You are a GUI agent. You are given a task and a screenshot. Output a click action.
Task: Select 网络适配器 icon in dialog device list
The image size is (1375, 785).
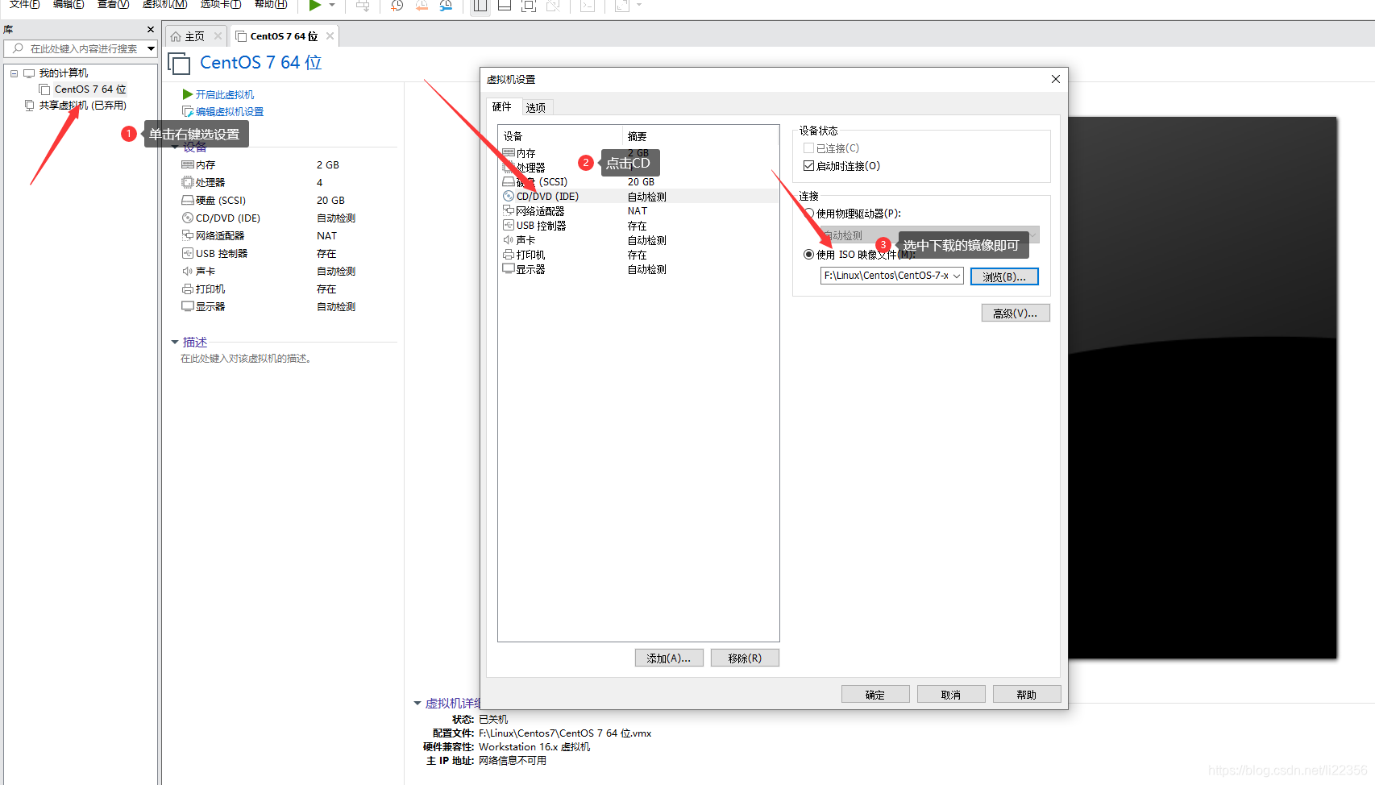509,210
